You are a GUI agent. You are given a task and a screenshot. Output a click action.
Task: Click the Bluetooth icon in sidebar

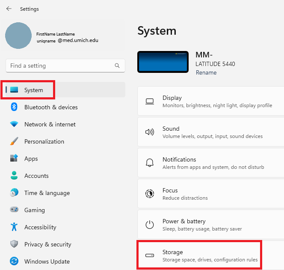click(14, 107)
